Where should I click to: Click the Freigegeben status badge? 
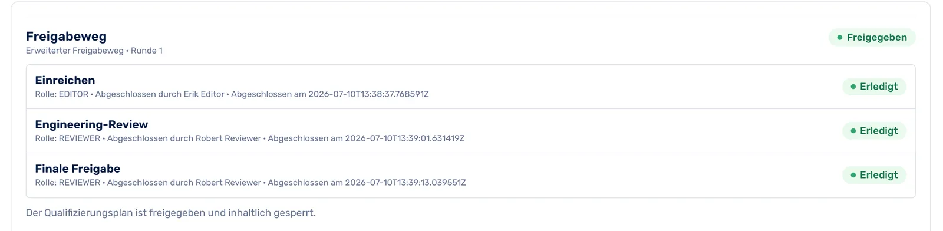tap(872, 37)
